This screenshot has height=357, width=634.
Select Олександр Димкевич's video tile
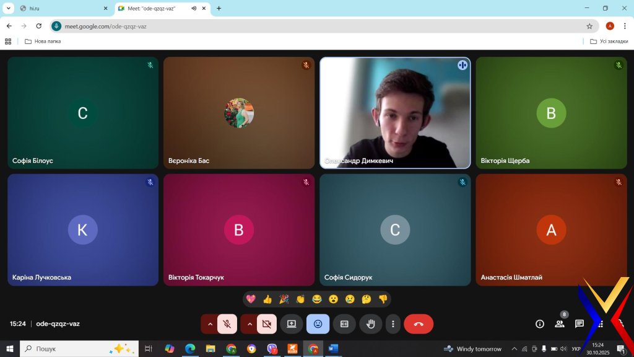tap(394, 112)
